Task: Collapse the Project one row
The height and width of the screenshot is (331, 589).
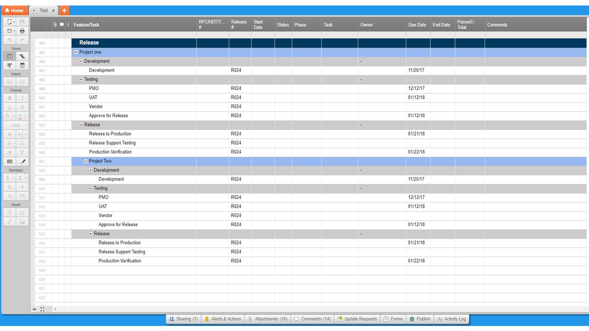Action: click(76, 52)
